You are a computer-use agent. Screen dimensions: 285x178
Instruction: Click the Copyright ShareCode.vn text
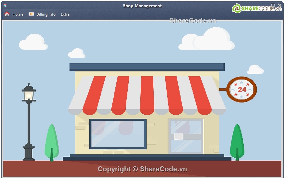pos(142,169)
